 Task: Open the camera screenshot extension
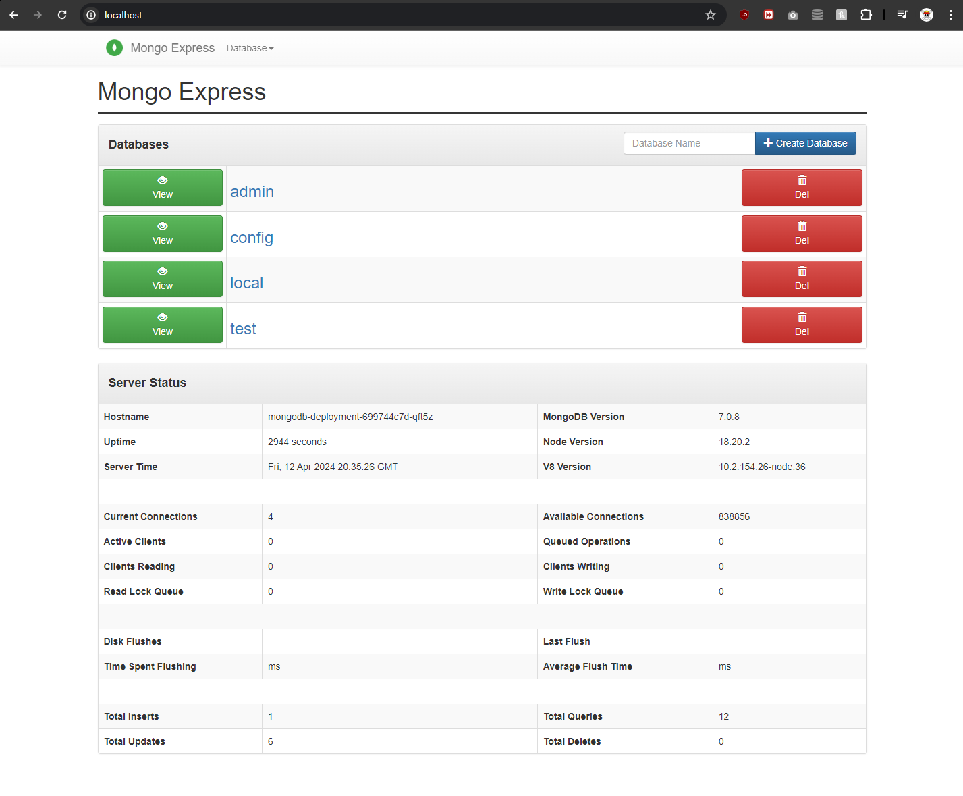tap(793, 15)
